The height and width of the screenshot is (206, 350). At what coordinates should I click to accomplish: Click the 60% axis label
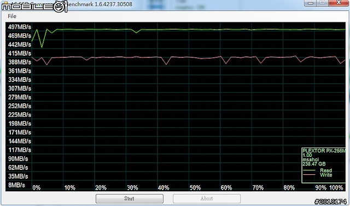tap(226, 187)
